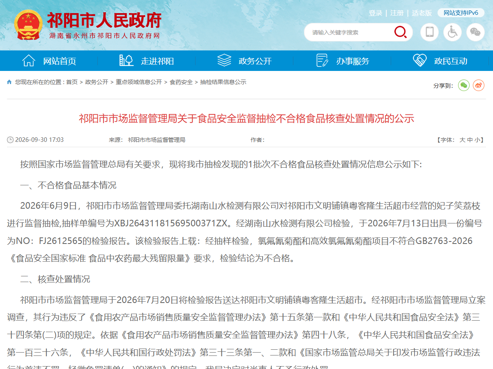Click the layers icon beside 政务公开
This screenshot has height=369, width=493.
click(224, 60)
